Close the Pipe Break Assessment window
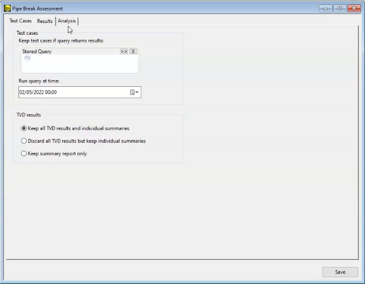Image resolution: width=365 pixels, height=284 pixels. coord(354,8)
